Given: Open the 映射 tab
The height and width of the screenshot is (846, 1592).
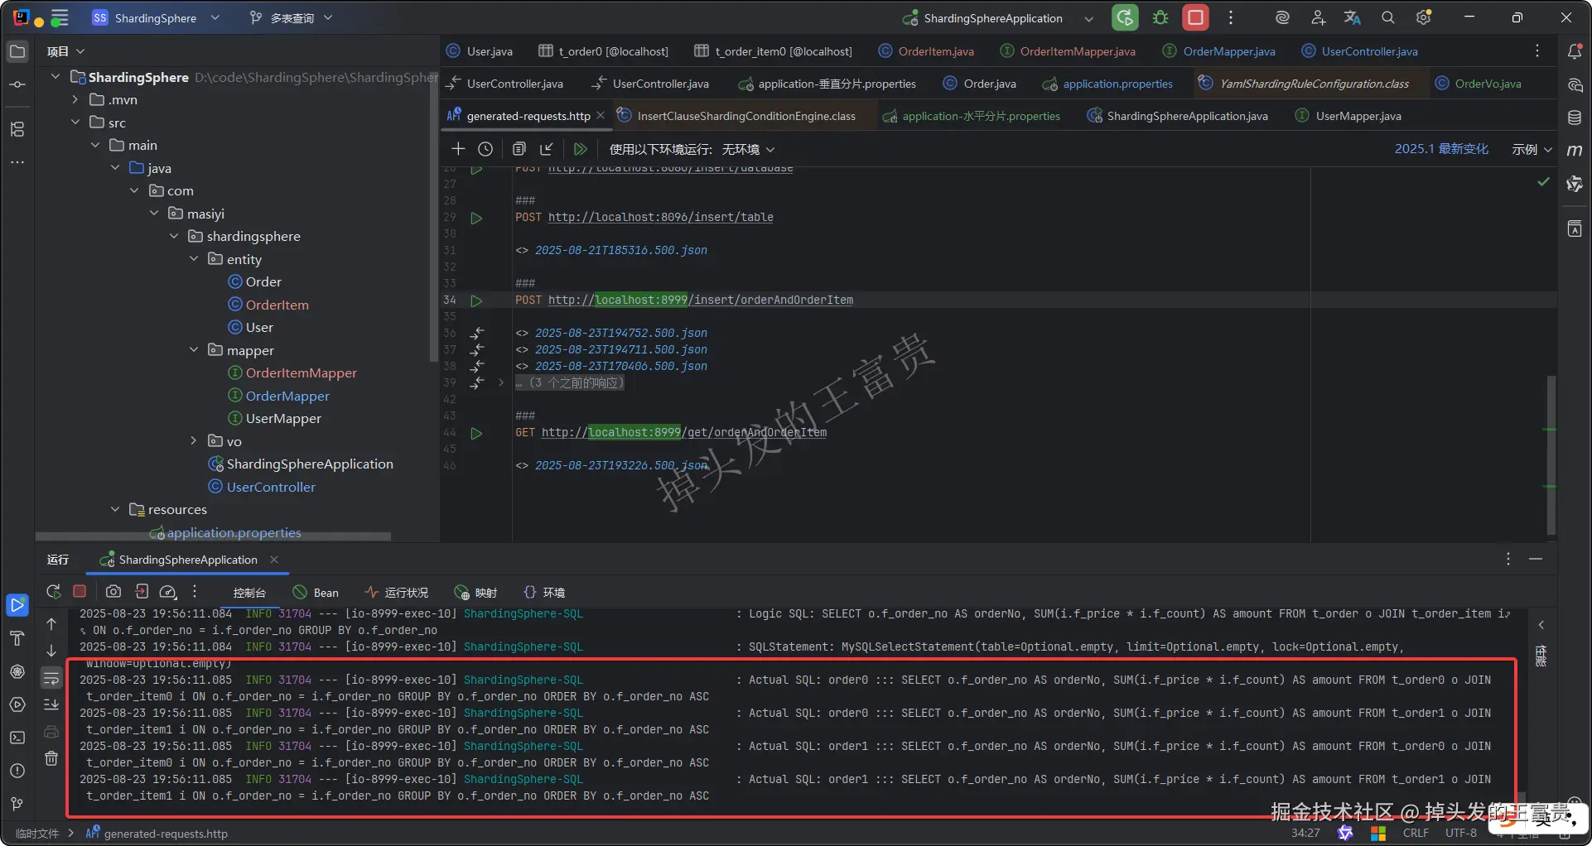Looking at the screenshot, I should pos(476,593).
